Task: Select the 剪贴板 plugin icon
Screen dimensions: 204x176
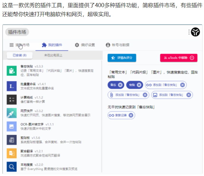Action: click(12, 140)
